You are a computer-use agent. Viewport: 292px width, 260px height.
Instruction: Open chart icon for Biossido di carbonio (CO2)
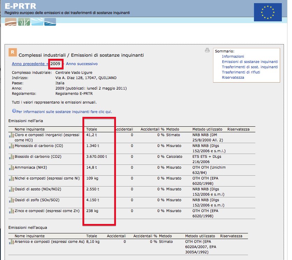click(12, 157)
